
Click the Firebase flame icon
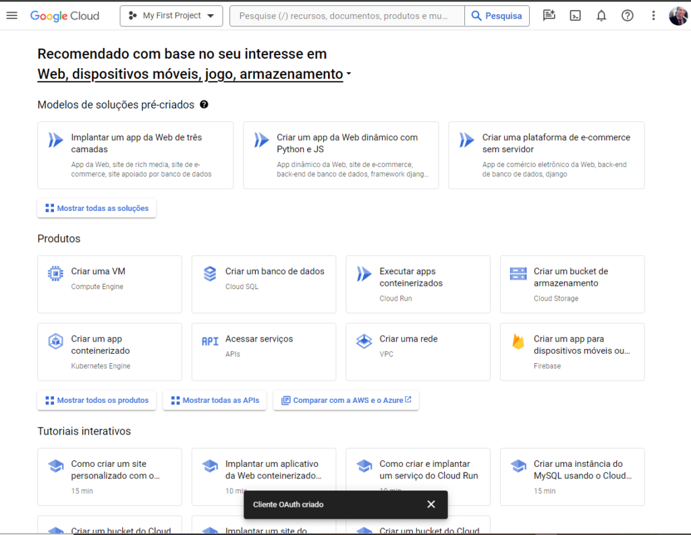[518, 342]
